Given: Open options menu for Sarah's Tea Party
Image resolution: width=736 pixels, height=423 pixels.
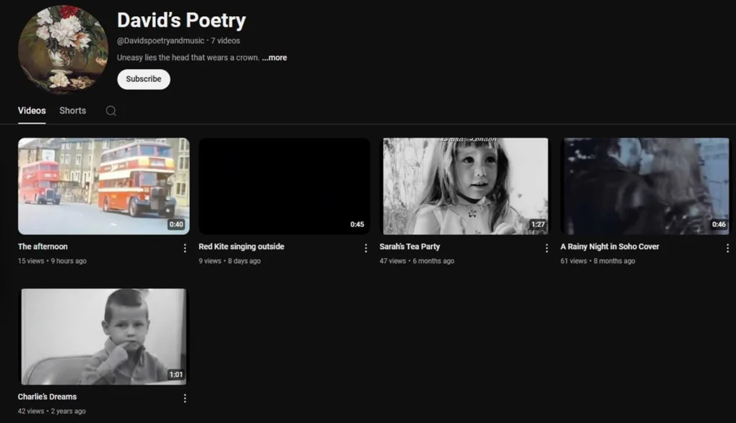Looking at the screenshot, I should tap(546, 248).
